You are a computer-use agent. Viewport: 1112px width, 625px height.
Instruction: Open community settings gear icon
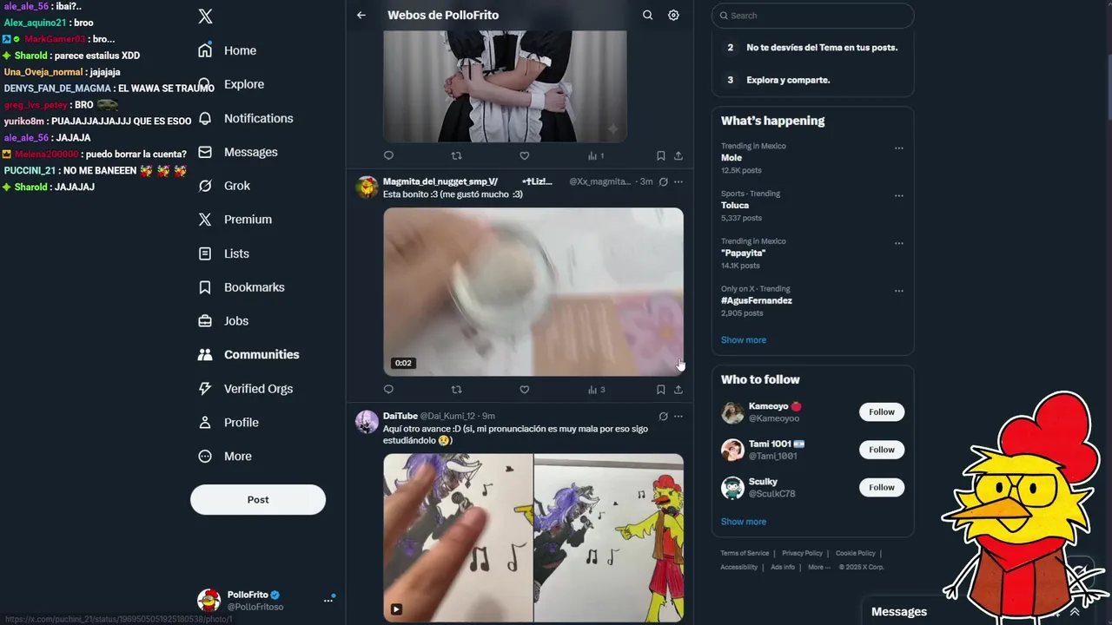pos(673,15)
